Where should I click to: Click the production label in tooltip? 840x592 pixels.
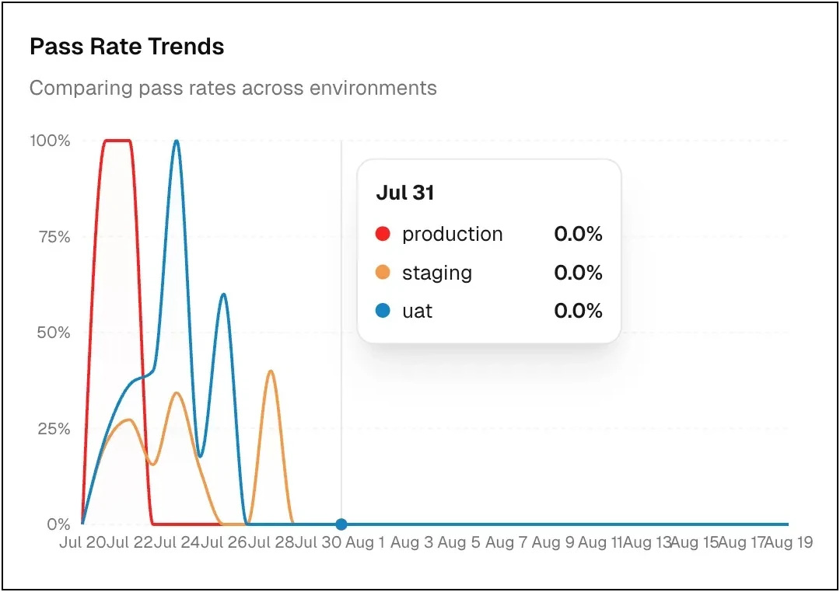coord(452,234)
